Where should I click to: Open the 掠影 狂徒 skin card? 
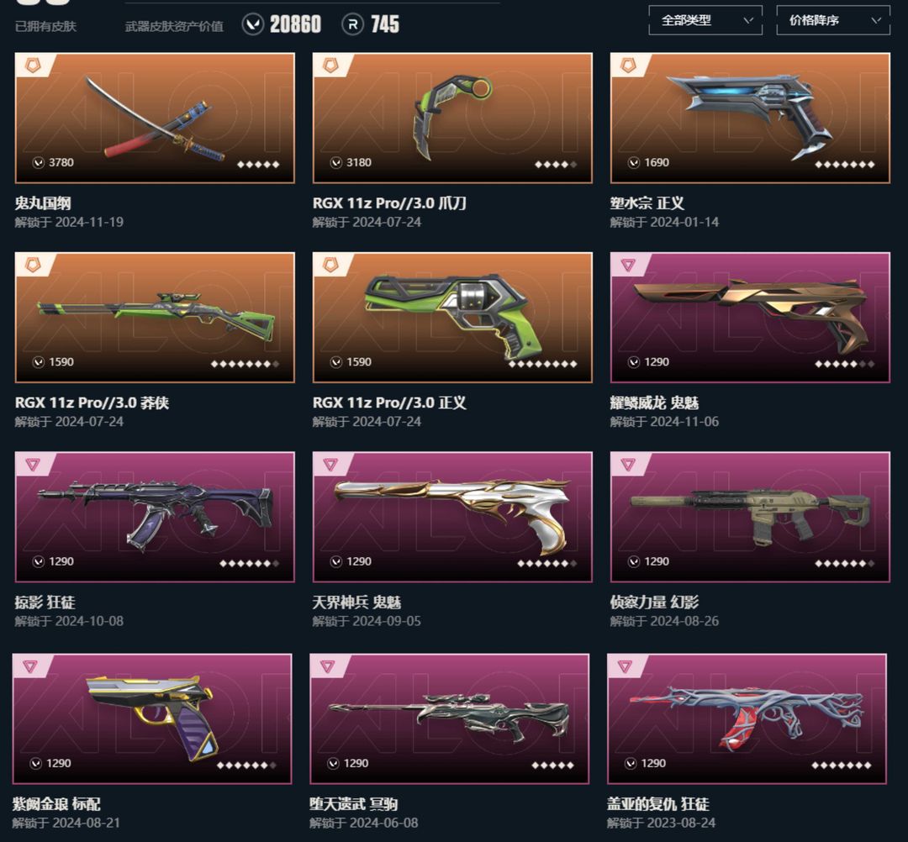click(x=155, y=517)
